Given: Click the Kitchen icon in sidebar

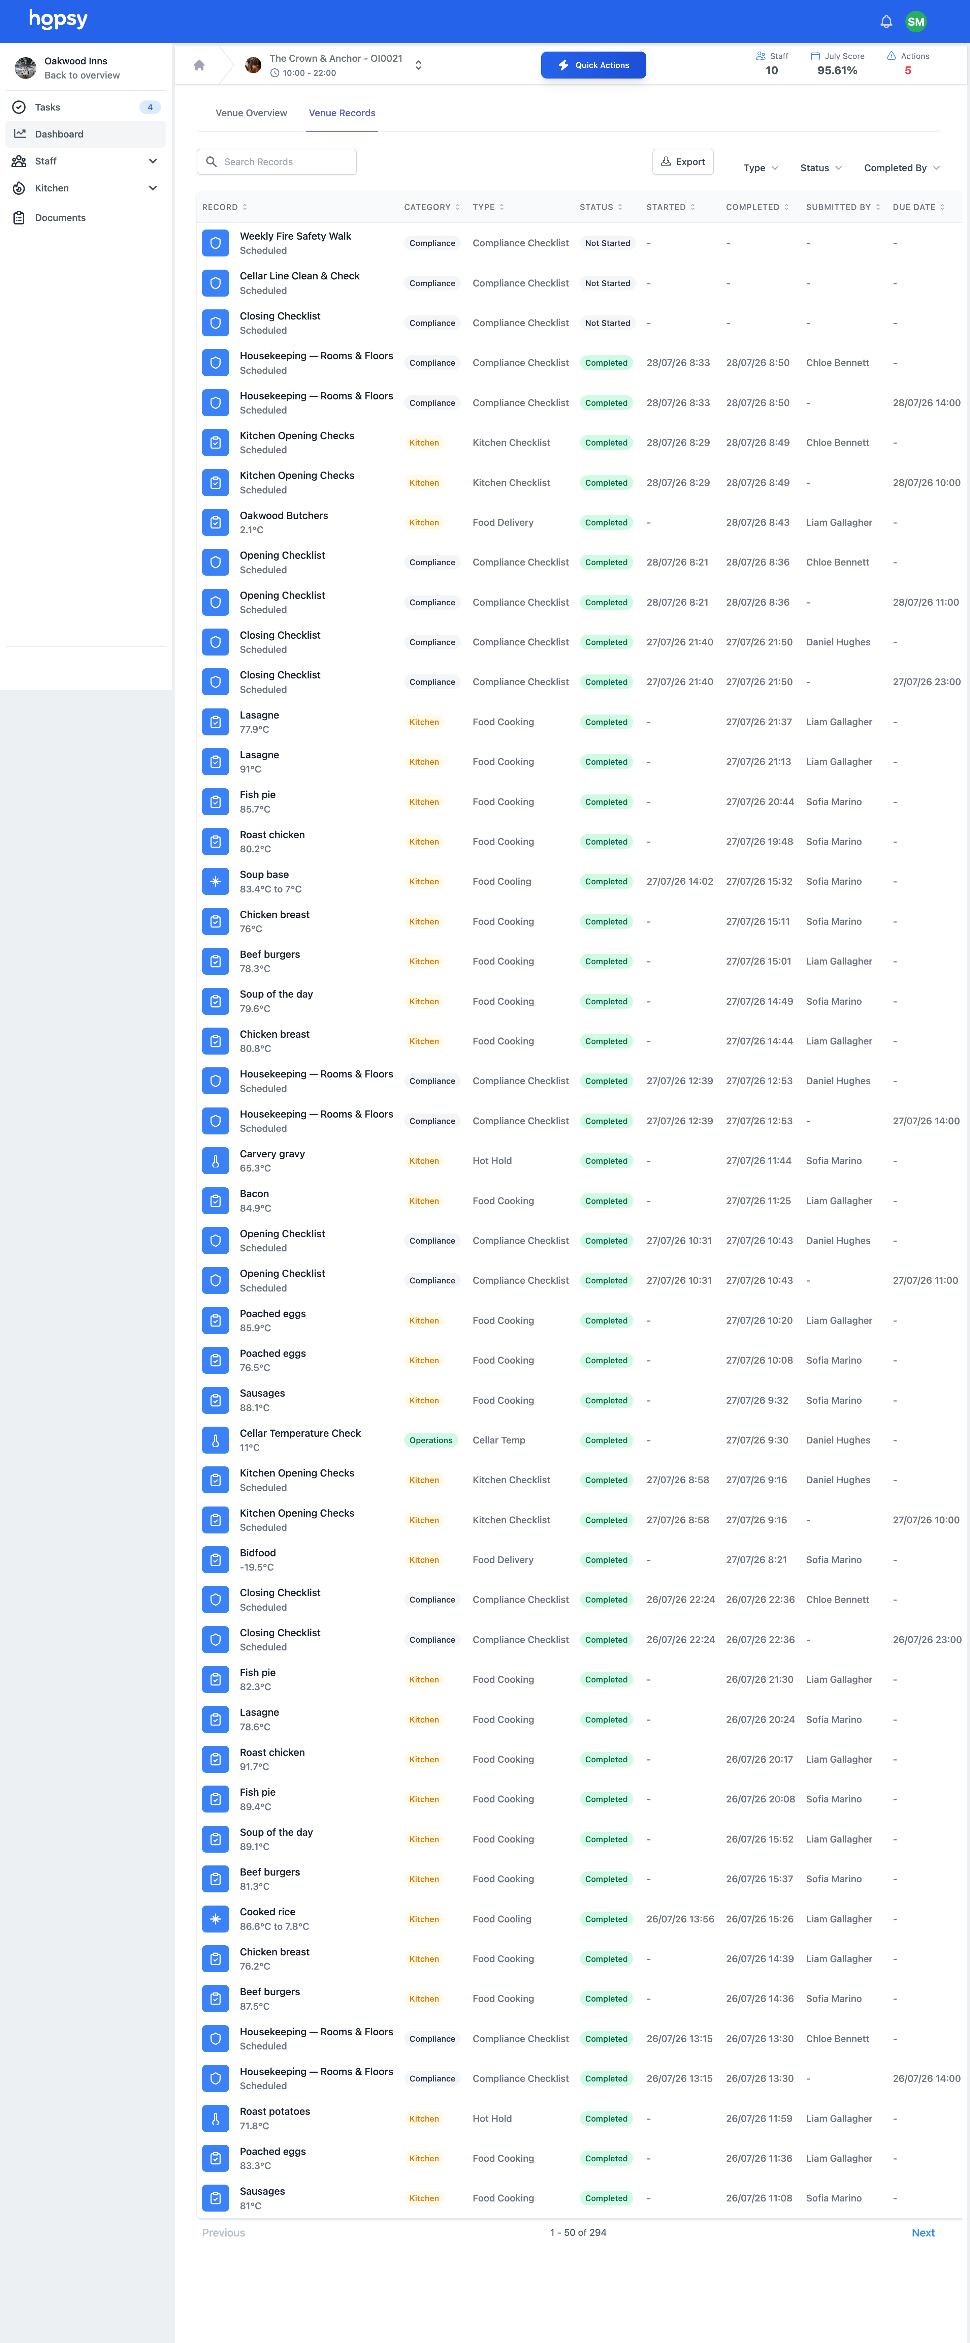Looking at the screenshot, I should (x=19, y=188).
